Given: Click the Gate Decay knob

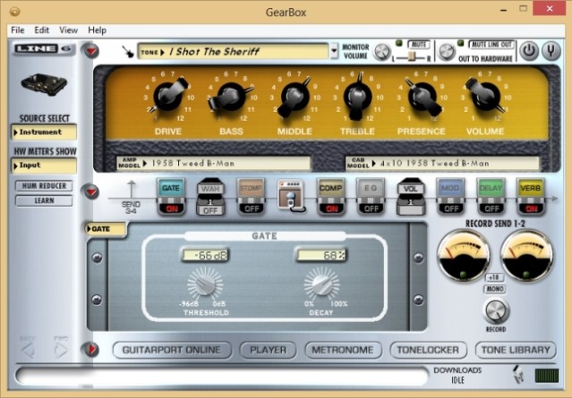Looking at the screenshot, I should [321, 284].
